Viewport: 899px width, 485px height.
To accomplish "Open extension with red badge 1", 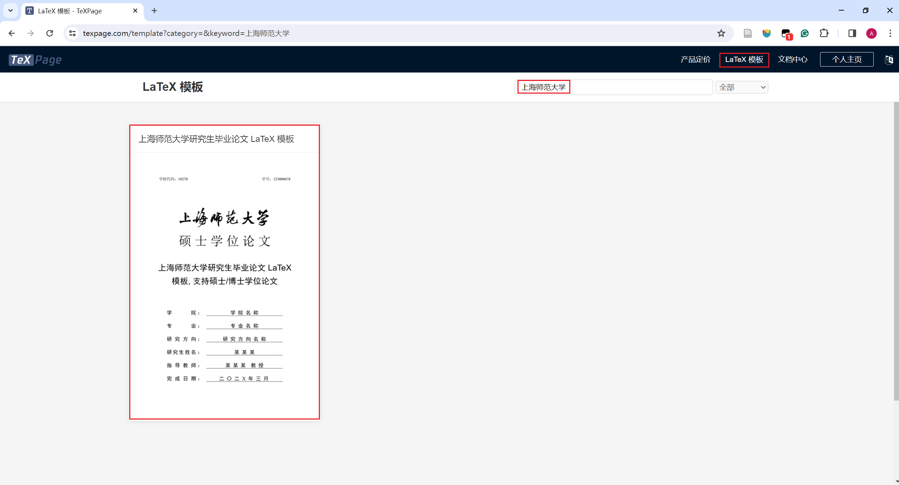I will pos(786,34).
